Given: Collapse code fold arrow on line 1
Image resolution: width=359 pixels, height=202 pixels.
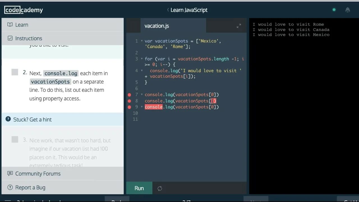Looking at the screenshot, I should 142,41.
